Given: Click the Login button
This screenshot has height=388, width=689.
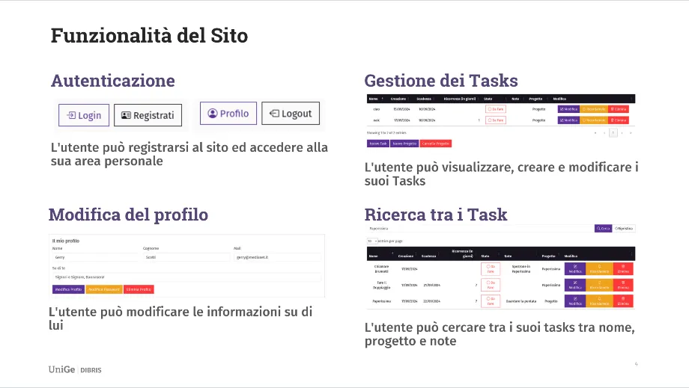Looking at the screenshot, I should pos(84,115).
